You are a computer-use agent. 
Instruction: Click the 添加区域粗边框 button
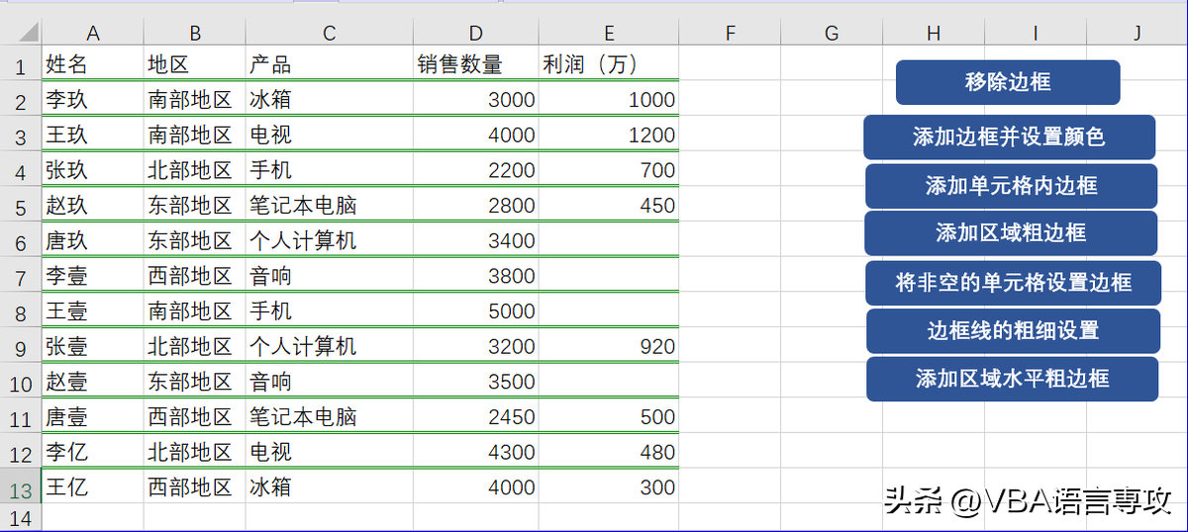tap(1011, 232)
